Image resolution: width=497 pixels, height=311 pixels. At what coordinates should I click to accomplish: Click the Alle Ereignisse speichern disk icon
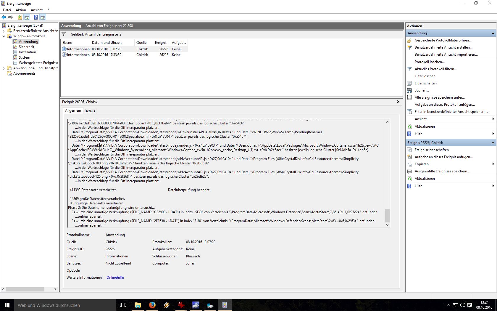point(409,97)
